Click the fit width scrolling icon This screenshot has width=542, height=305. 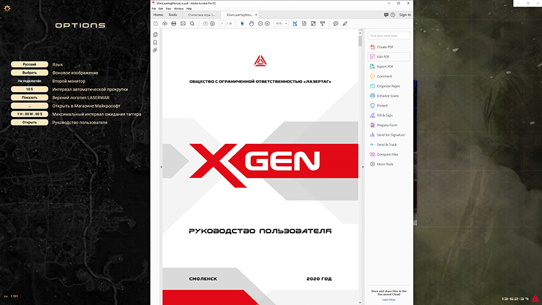(x=295, y=24)
